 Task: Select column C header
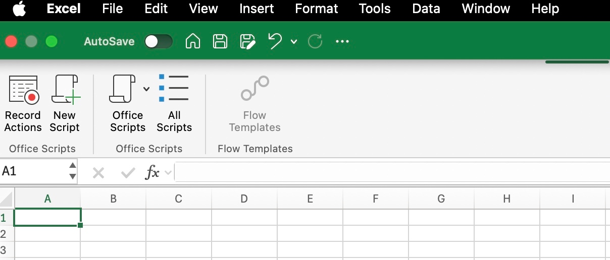[x=179, y=199]
